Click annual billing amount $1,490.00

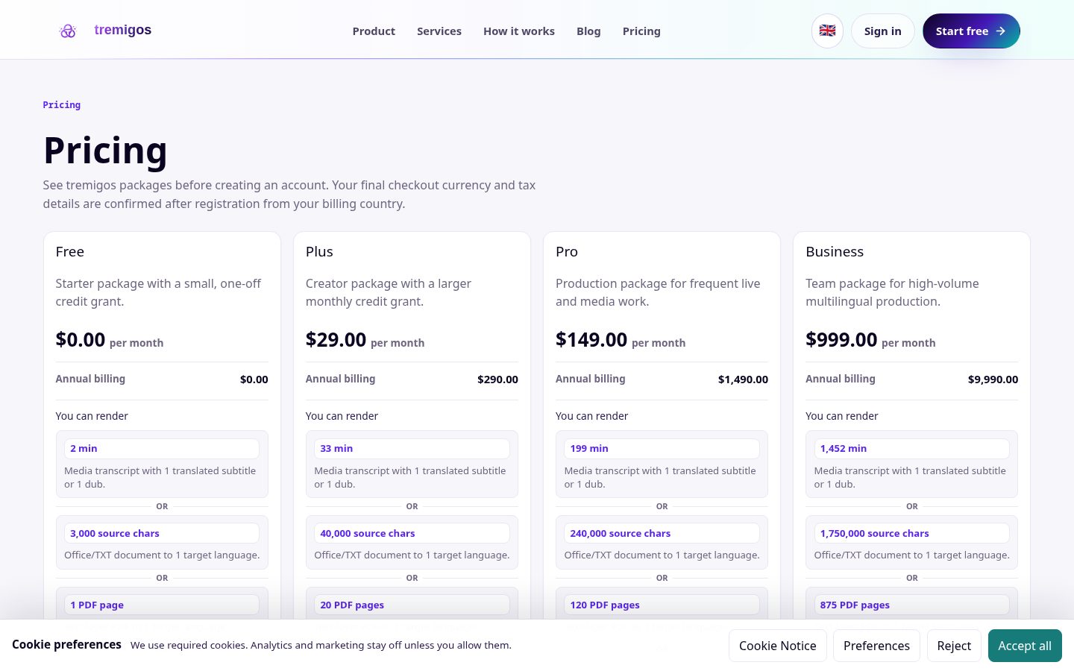point(743,379)
